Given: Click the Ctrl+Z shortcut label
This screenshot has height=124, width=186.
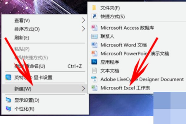Looking at the screenshot, I should pyautogui.click(x=75, y=66).
